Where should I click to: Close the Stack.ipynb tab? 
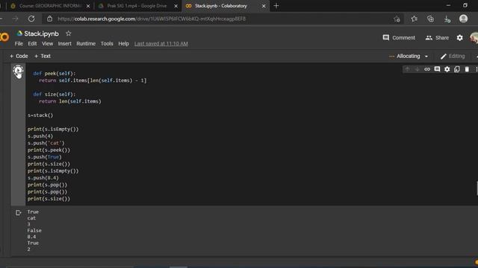click(x=264, y=6)
